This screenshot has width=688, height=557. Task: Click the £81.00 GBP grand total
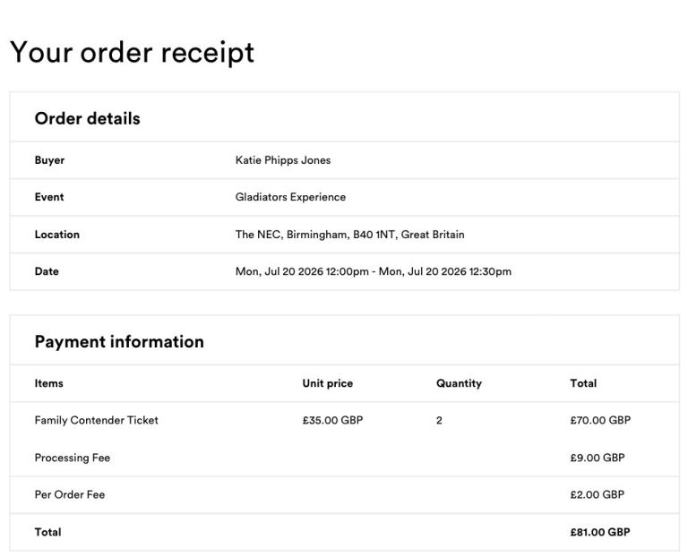coord(599,532)
